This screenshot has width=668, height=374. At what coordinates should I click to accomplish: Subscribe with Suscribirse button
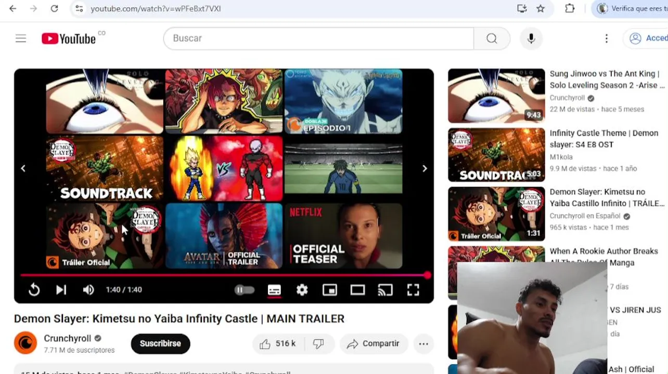tap(160, 343)
